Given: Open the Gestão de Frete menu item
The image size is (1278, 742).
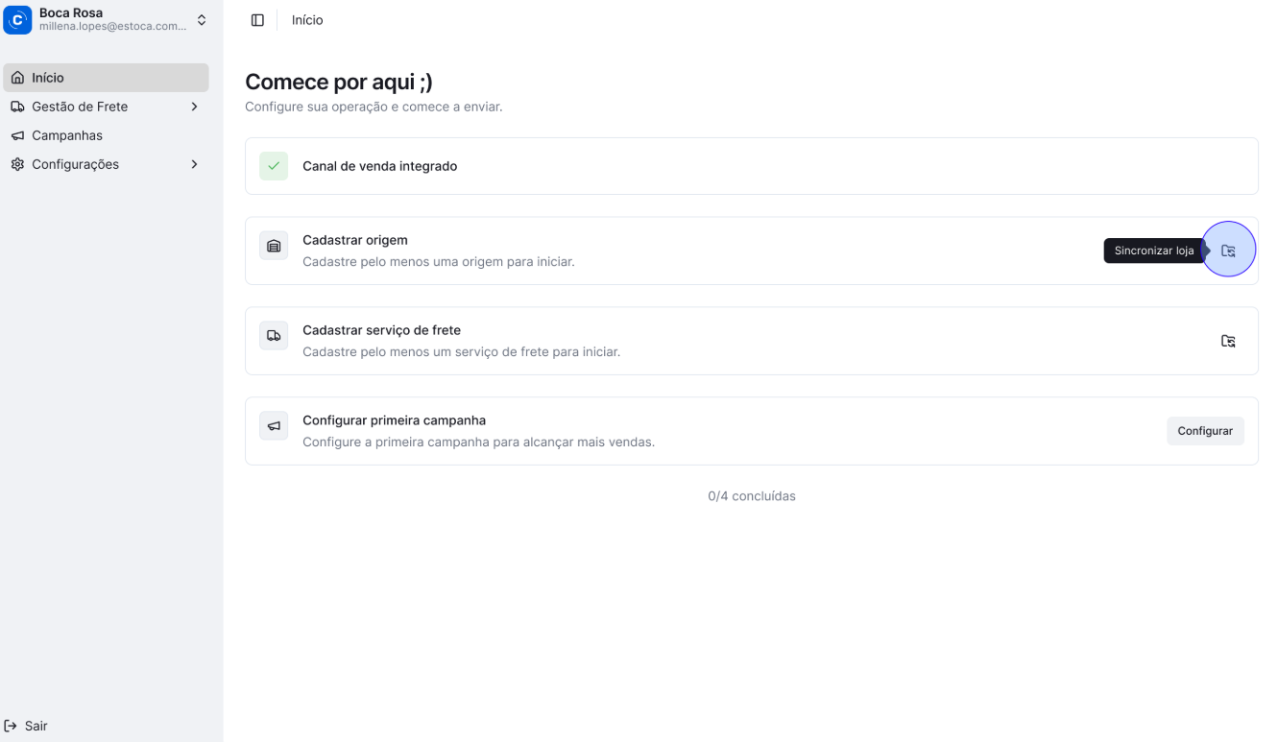Looking at the screenshot, I should [x=80, y=107].
